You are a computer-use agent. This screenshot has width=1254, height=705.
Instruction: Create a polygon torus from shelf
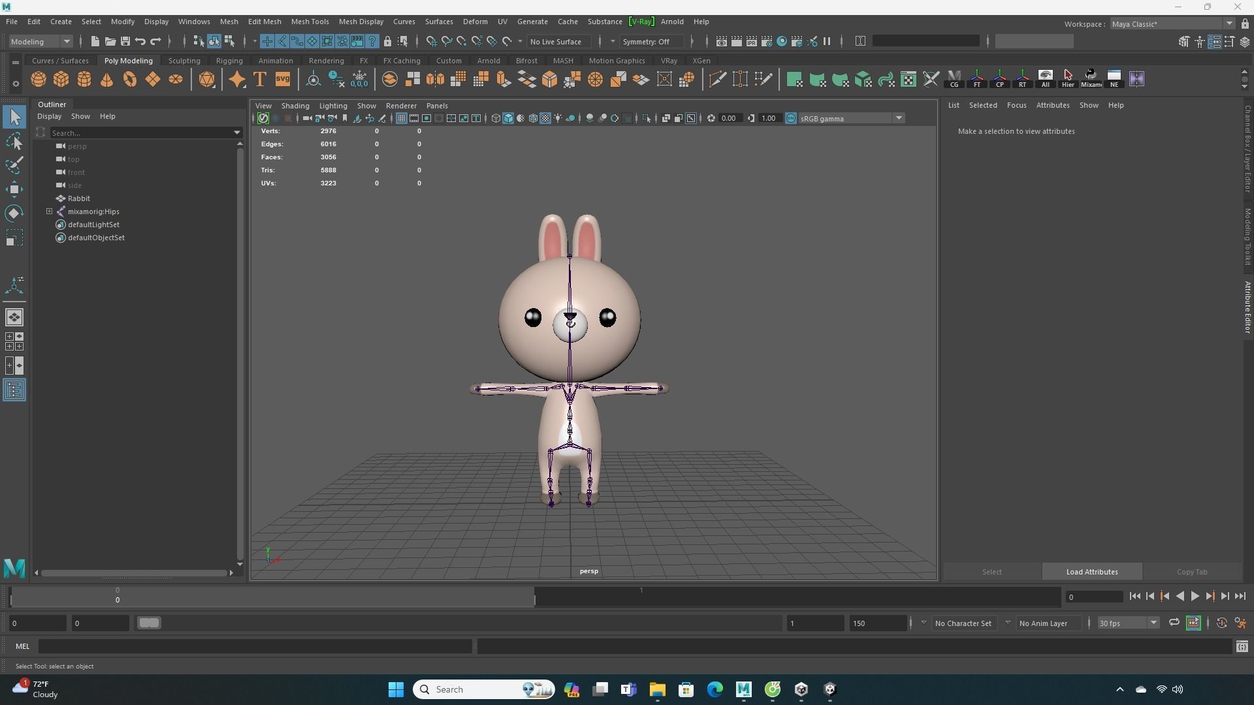click(130, 80)
